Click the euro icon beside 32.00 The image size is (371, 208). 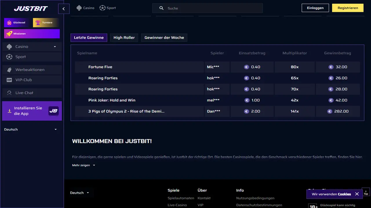331,67
